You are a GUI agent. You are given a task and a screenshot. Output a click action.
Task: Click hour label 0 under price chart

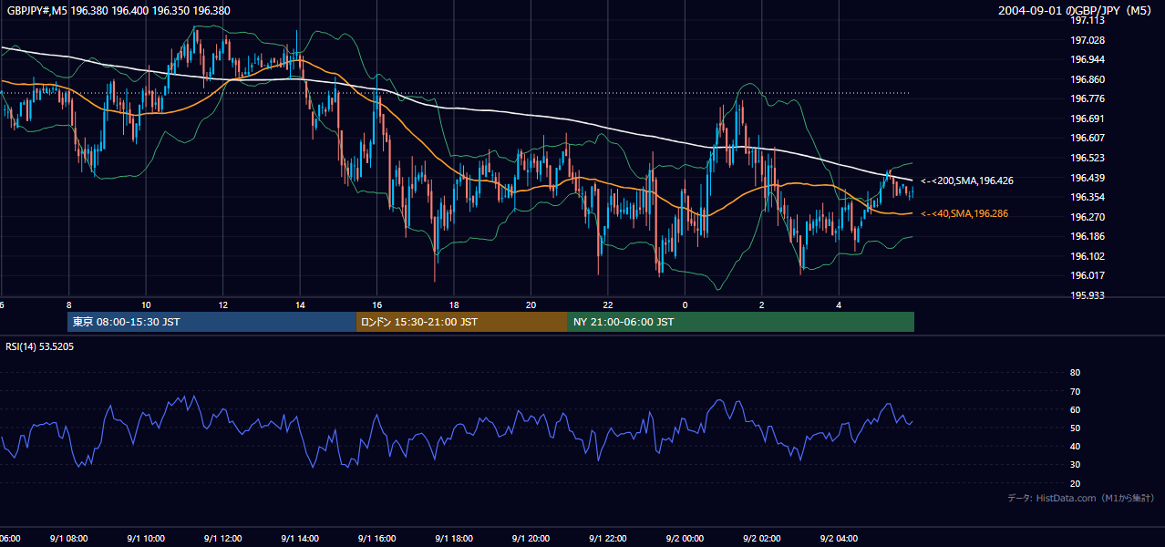[685, 304]
